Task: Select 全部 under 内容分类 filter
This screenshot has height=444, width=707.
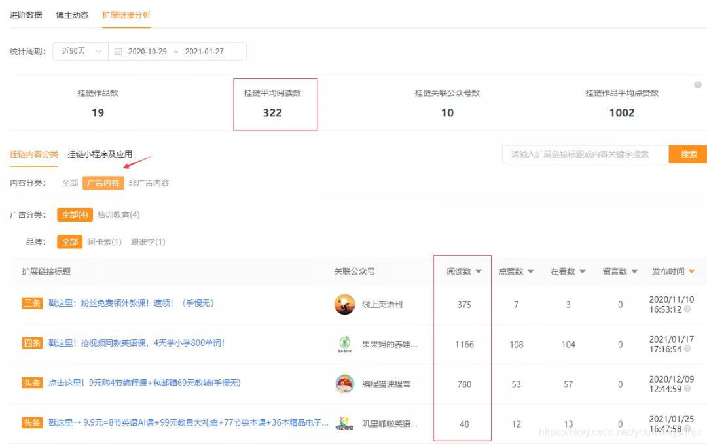Action: pyautogui.click(x=70, y=183)
